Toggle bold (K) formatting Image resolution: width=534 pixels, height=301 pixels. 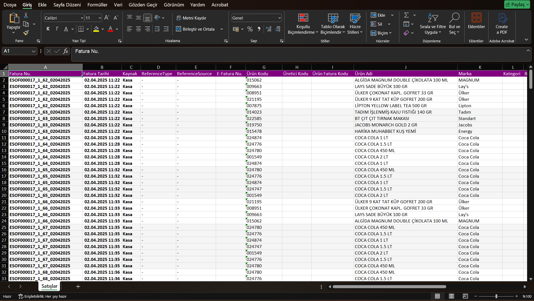pos(48,29)
